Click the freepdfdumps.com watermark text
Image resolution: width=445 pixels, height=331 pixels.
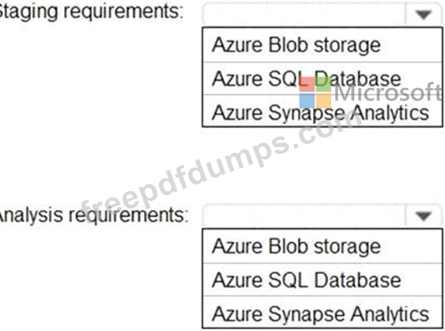[220, 166]
